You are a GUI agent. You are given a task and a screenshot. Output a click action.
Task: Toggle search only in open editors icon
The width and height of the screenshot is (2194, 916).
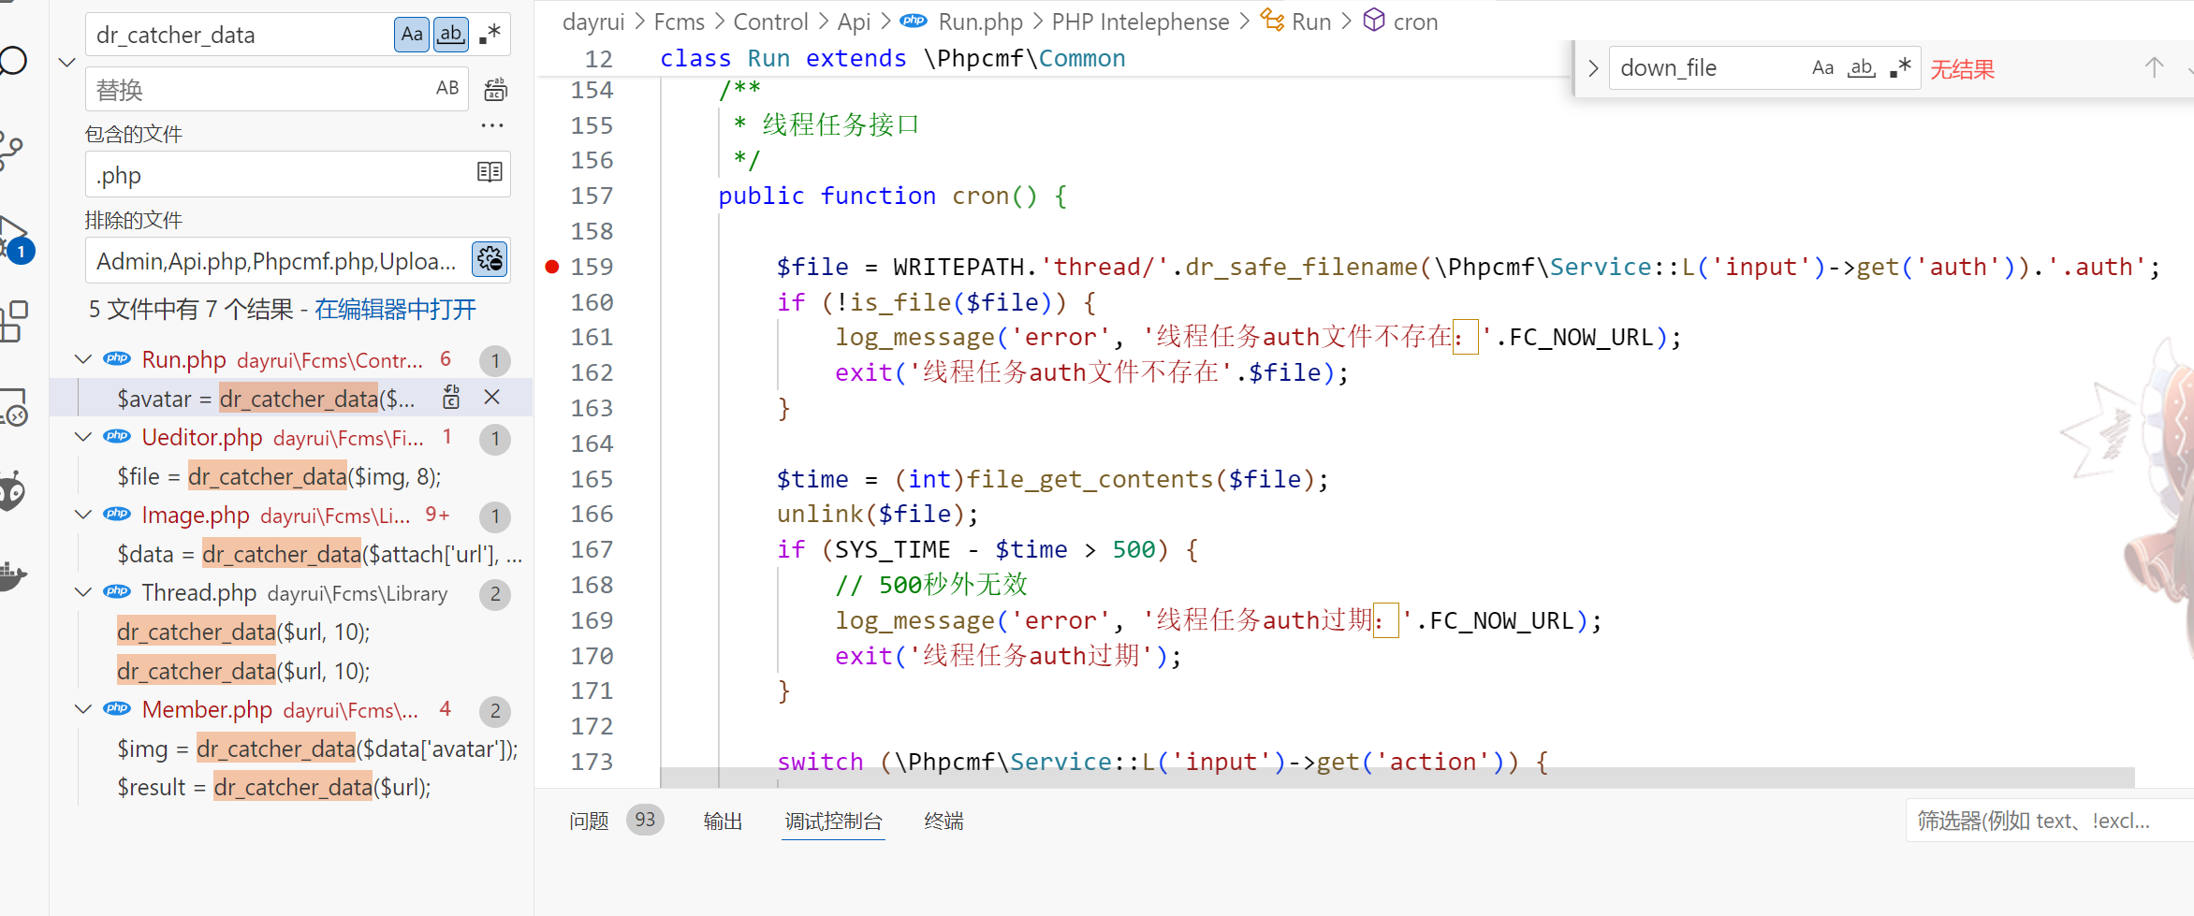[490, 172]
